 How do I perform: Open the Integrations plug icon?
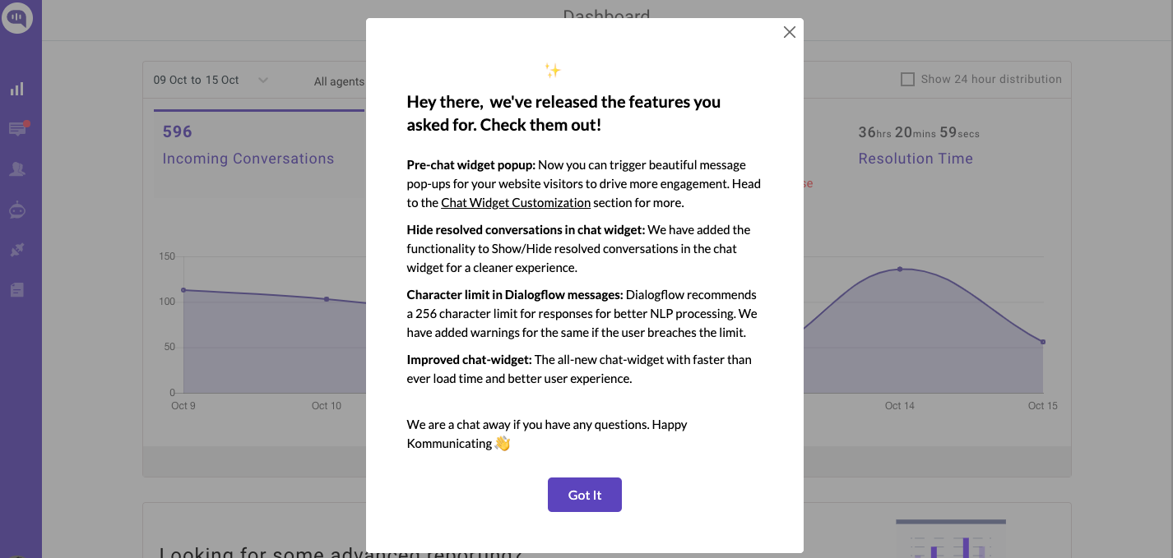pos(17,250)
